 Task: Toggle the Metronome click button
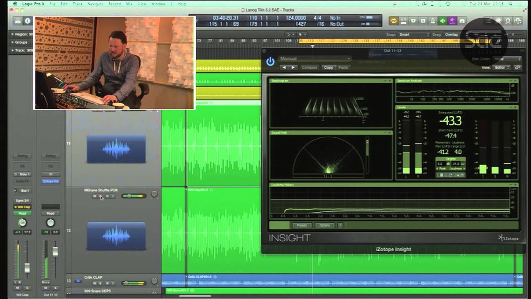coord(433,21)
